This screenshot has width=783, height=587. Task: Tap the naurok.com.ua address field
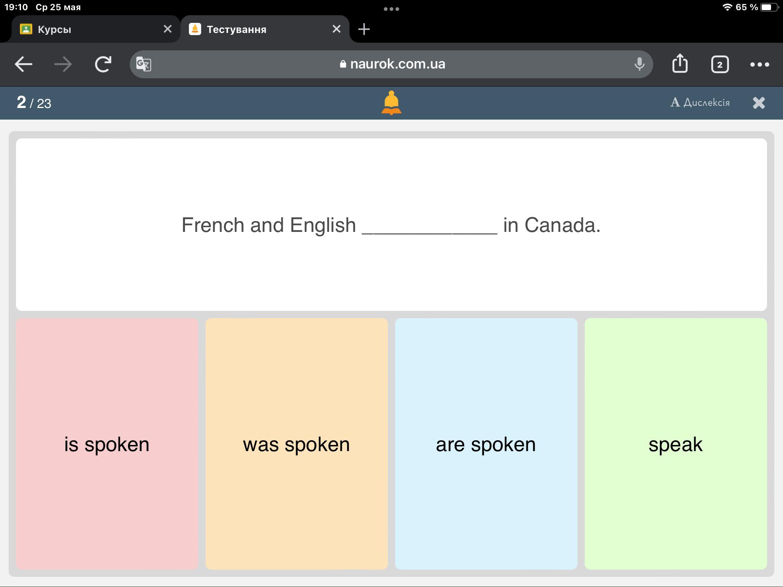391,64
